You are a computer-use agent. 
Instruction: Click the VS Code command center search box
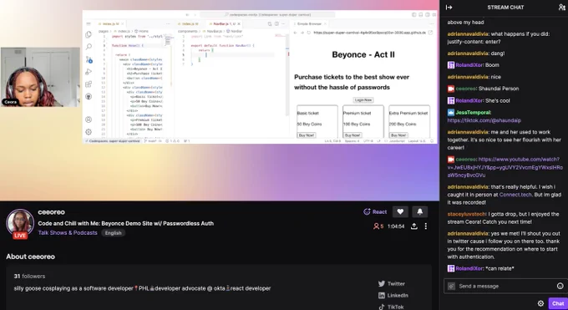267,14
